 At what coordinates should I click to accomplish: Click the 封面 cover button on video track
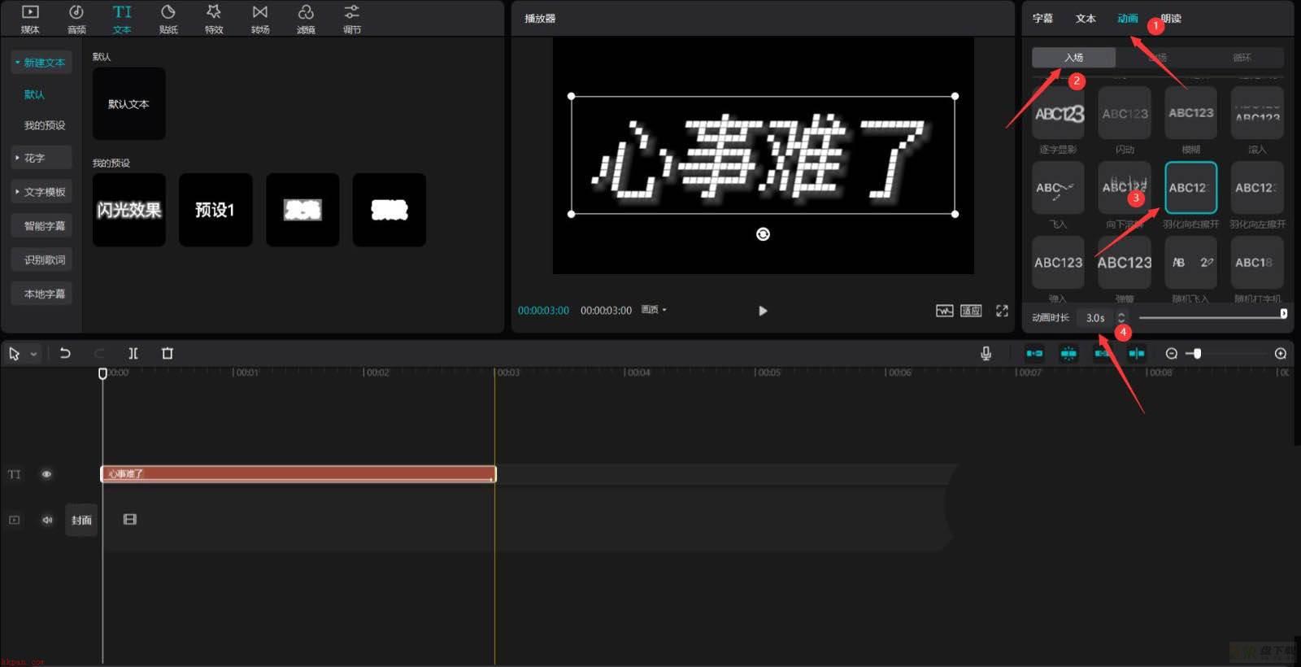click(81, 520)
